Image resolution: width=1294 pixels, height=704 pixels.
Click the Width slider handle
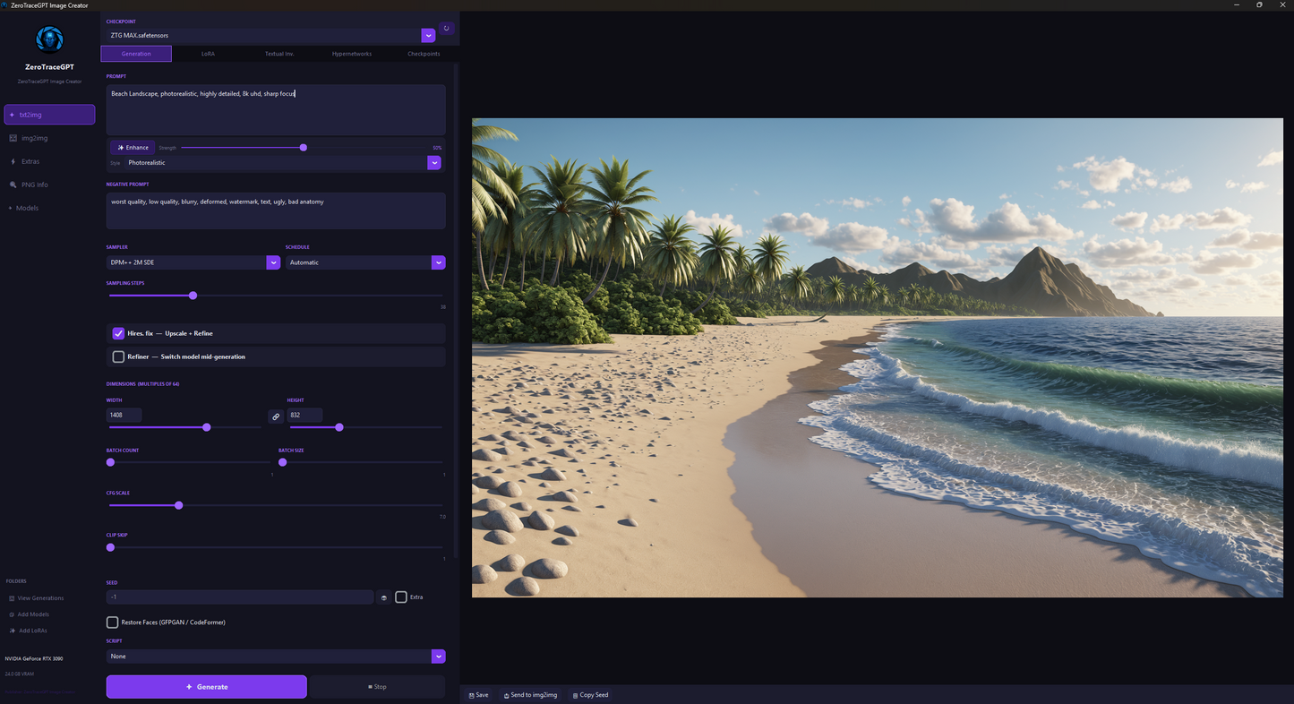207,428
